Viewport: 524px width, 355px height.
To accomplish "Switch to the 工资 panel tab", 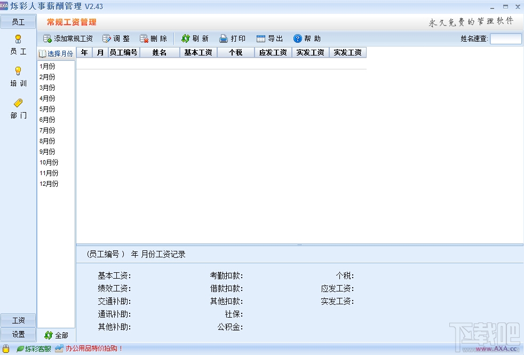I will 18,321.
